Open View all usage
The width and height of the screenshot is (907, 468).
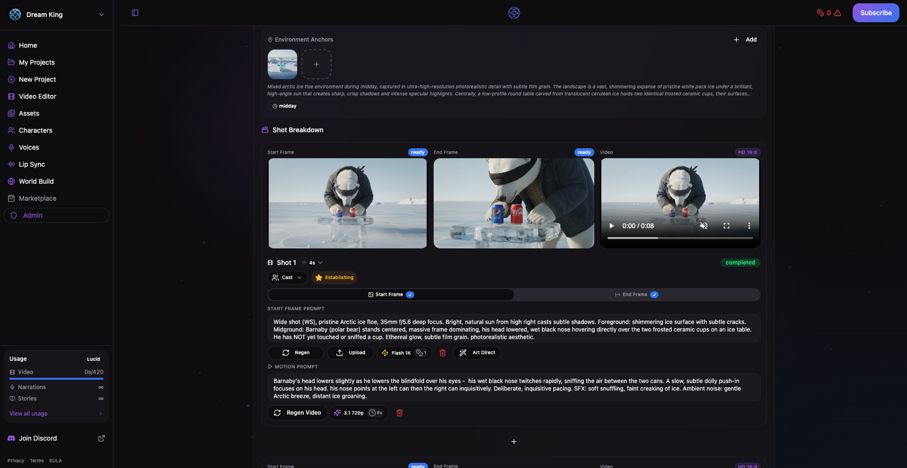(28, 413)
